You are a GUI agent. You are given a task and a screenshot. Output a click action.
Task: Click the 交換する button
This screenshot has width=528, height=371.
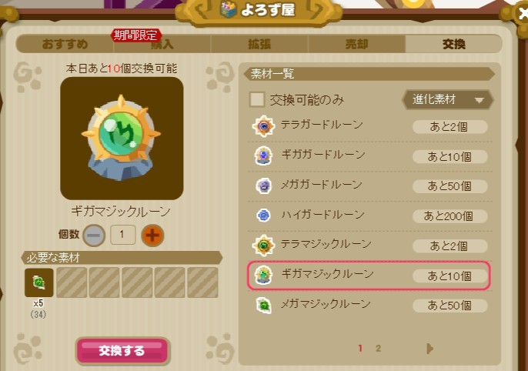pos(122,350)
